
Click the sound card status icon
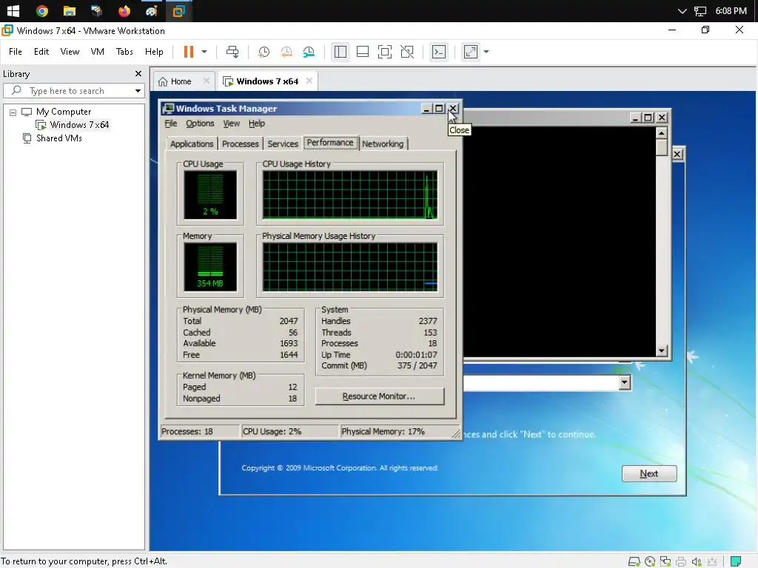(x=697, y=561)
